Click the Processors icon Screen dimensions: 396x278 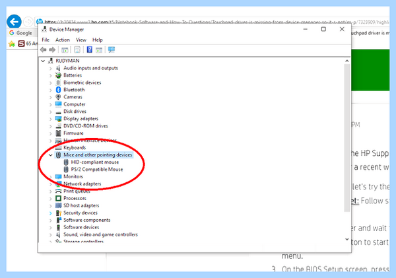58,198
